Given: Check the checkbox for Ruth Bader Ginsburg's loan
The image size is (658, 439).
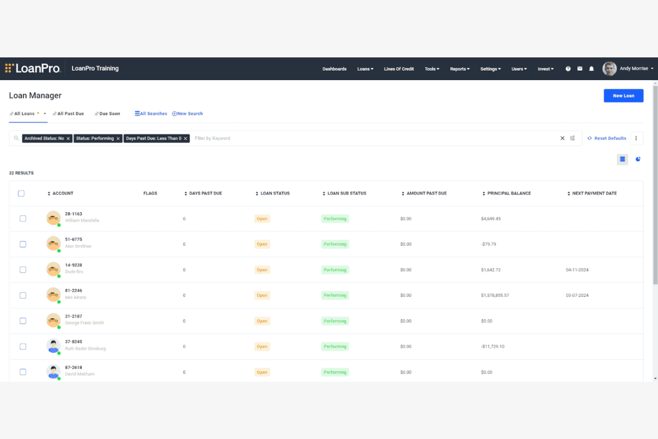Looking at the screenshot, I should click(x=23, y=346).
